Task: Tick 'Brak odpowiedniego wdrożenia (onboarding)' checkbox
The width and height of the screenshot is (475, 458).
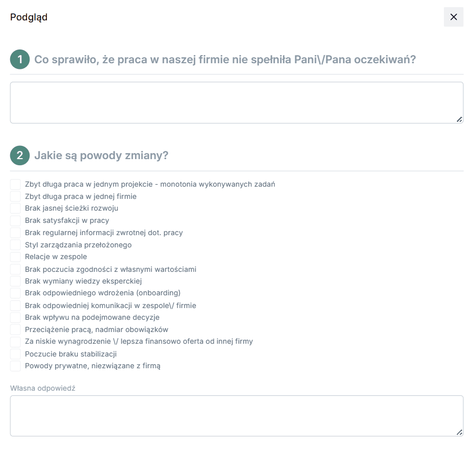Action: (x=16, y=293)
